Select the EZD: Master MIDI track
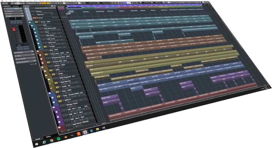The image size is (272, 148). [x=50, y=28]
